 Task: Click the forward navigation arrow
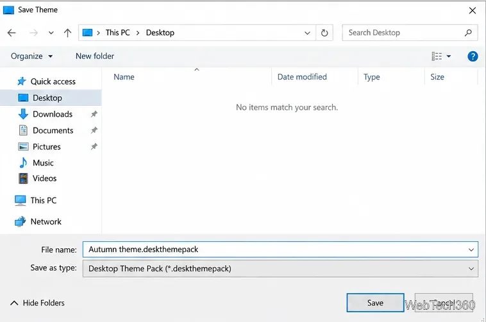33,33
